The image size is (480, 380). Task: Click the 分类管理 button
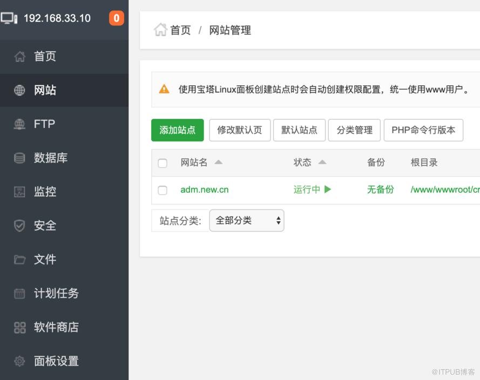(355, 130)
